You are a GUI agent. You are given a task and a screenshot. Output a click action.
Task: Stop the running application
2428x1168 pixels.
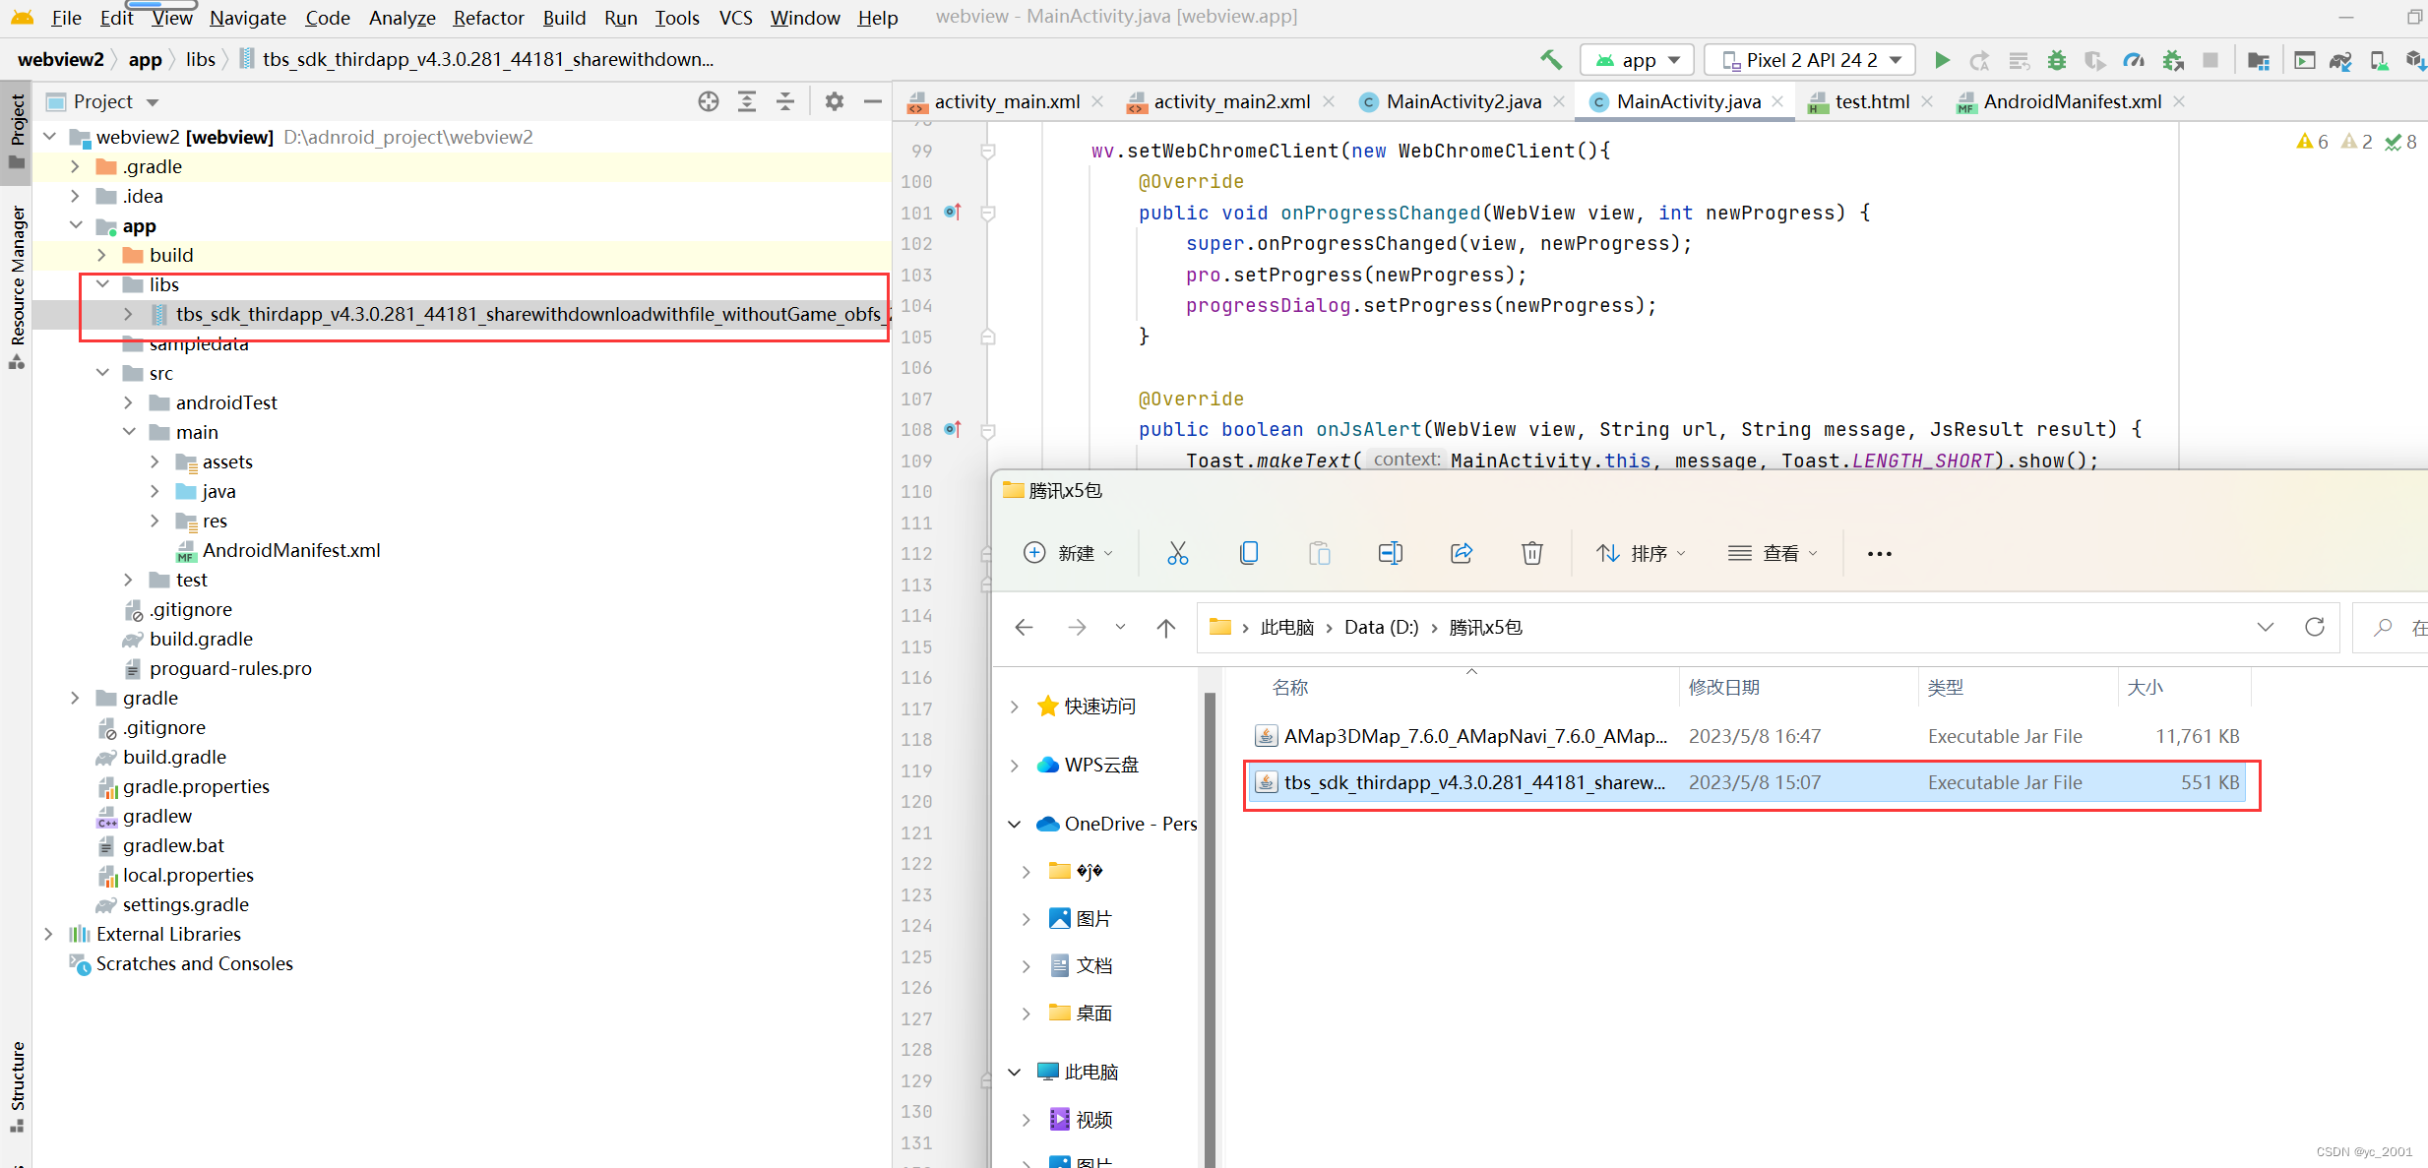(2210, 59)
